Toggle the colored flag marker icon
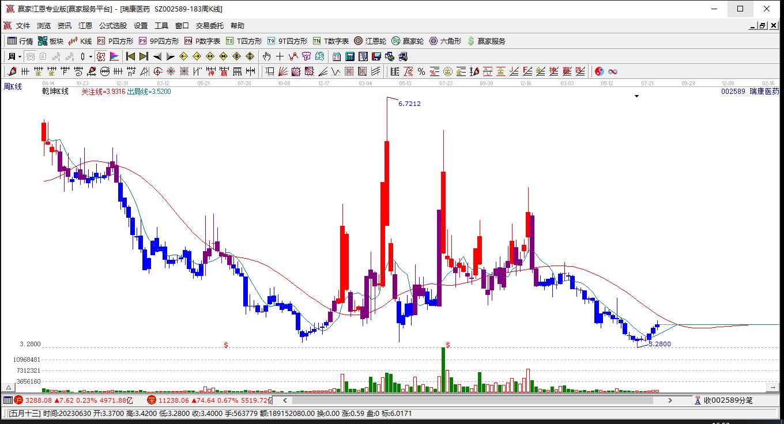The width and height of the screenshot is (784, 424). point(114,56)
